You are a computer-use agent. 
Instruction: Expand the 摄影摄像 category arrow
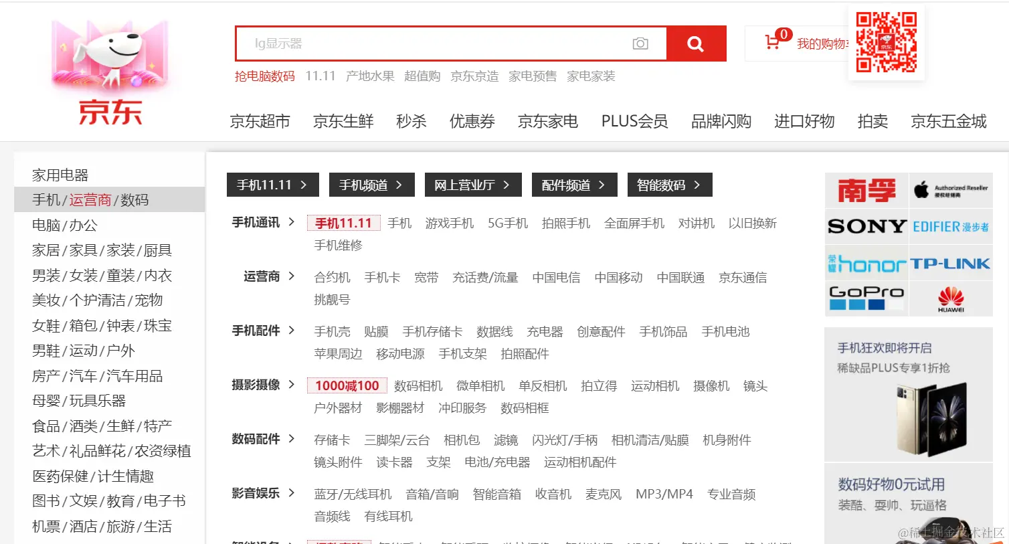[291, 384]
